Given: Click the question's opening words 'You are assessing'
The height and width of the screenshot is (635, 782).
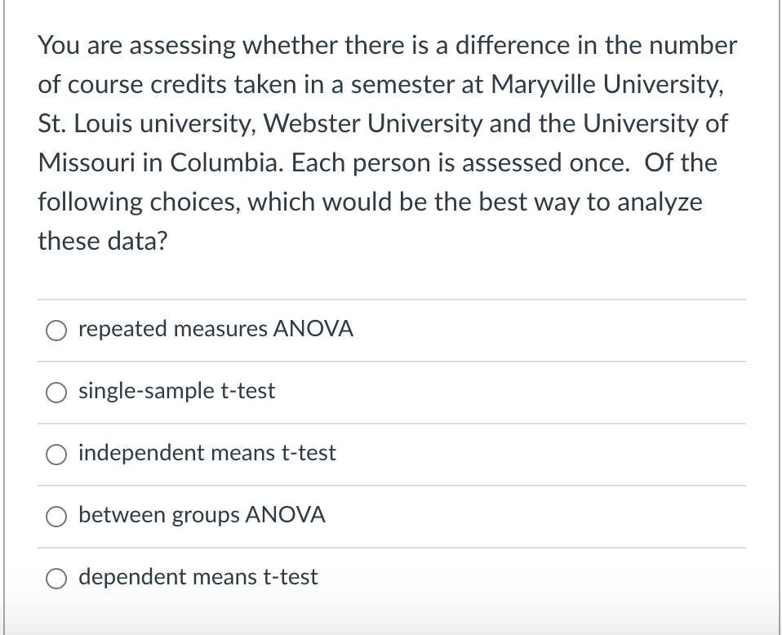Looking at the screenshot, I should click(x=133, y=45).
